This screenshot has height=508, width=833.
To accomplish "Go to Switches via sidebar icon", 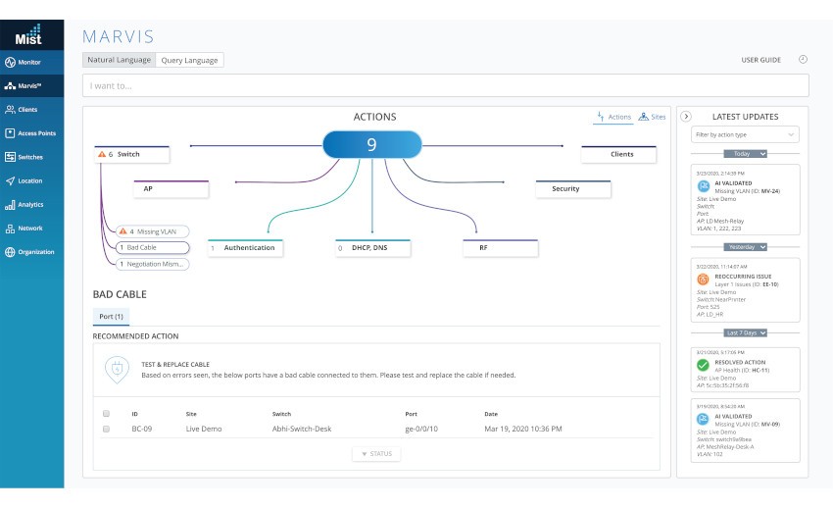I will coord(10,157).
